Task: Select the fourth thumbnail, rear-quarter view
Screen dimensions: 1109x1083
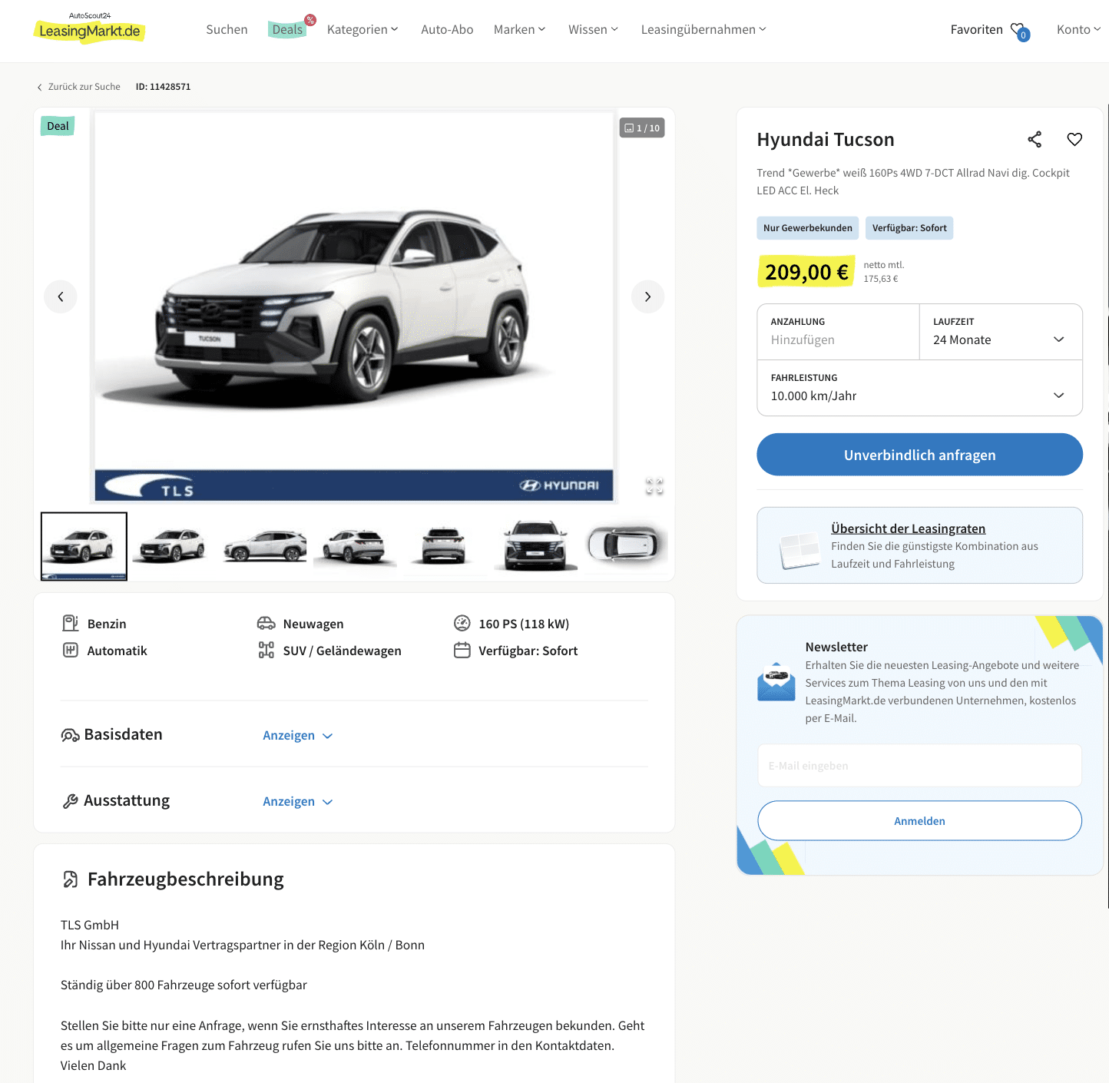Action: [355, 546]
